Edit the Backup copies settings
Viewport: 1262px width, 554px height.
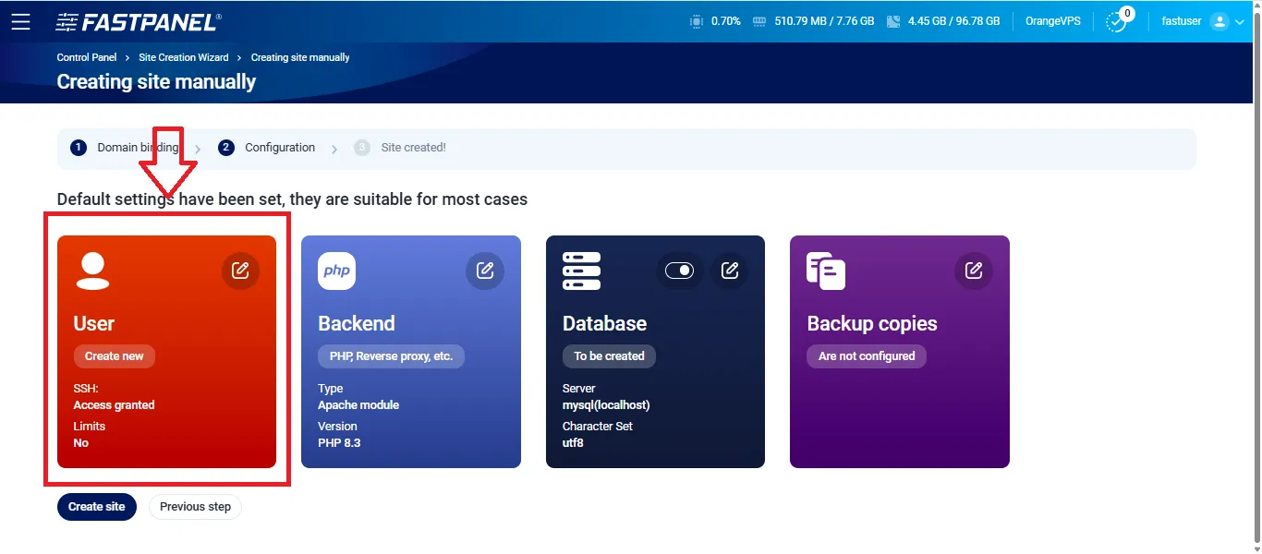pyautogui.click(x=974, y=271)
